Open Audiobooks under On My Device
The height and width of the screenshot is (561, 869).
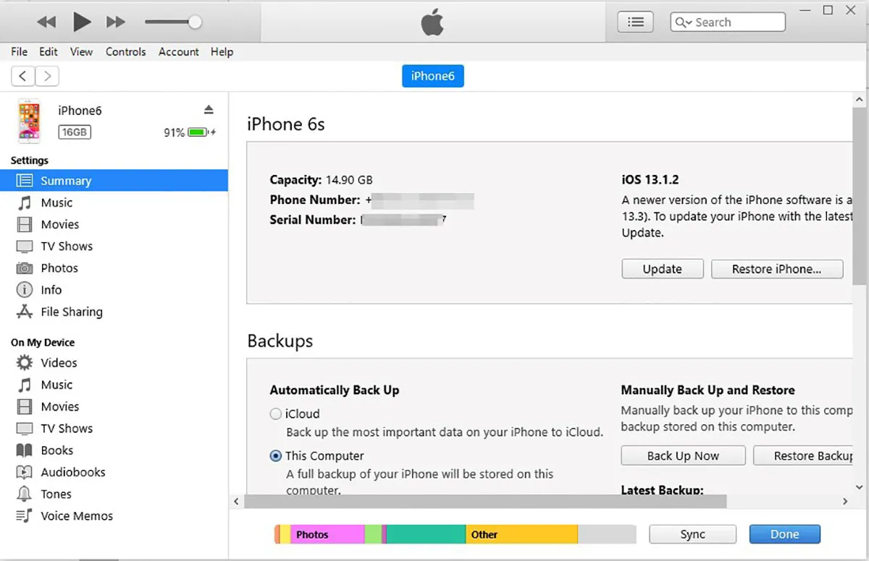click(x=70, y=471)
